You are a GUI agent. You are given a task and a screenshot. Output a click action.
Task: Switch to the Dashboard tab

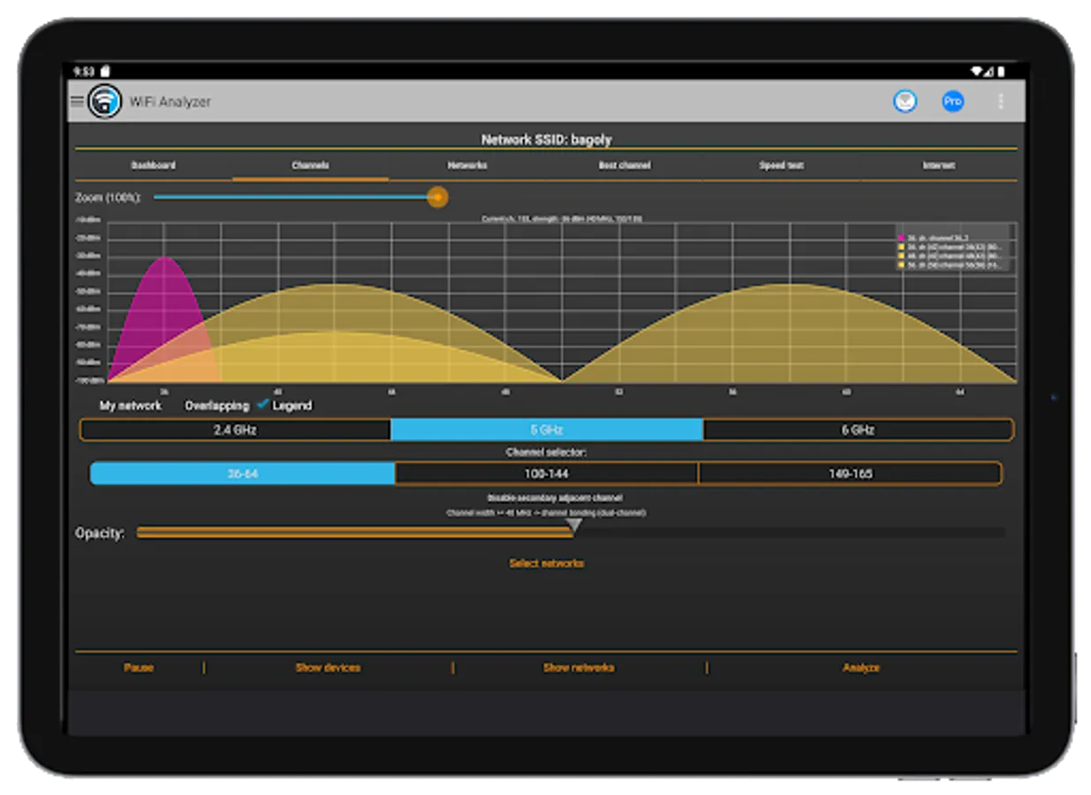coord(154,165)
